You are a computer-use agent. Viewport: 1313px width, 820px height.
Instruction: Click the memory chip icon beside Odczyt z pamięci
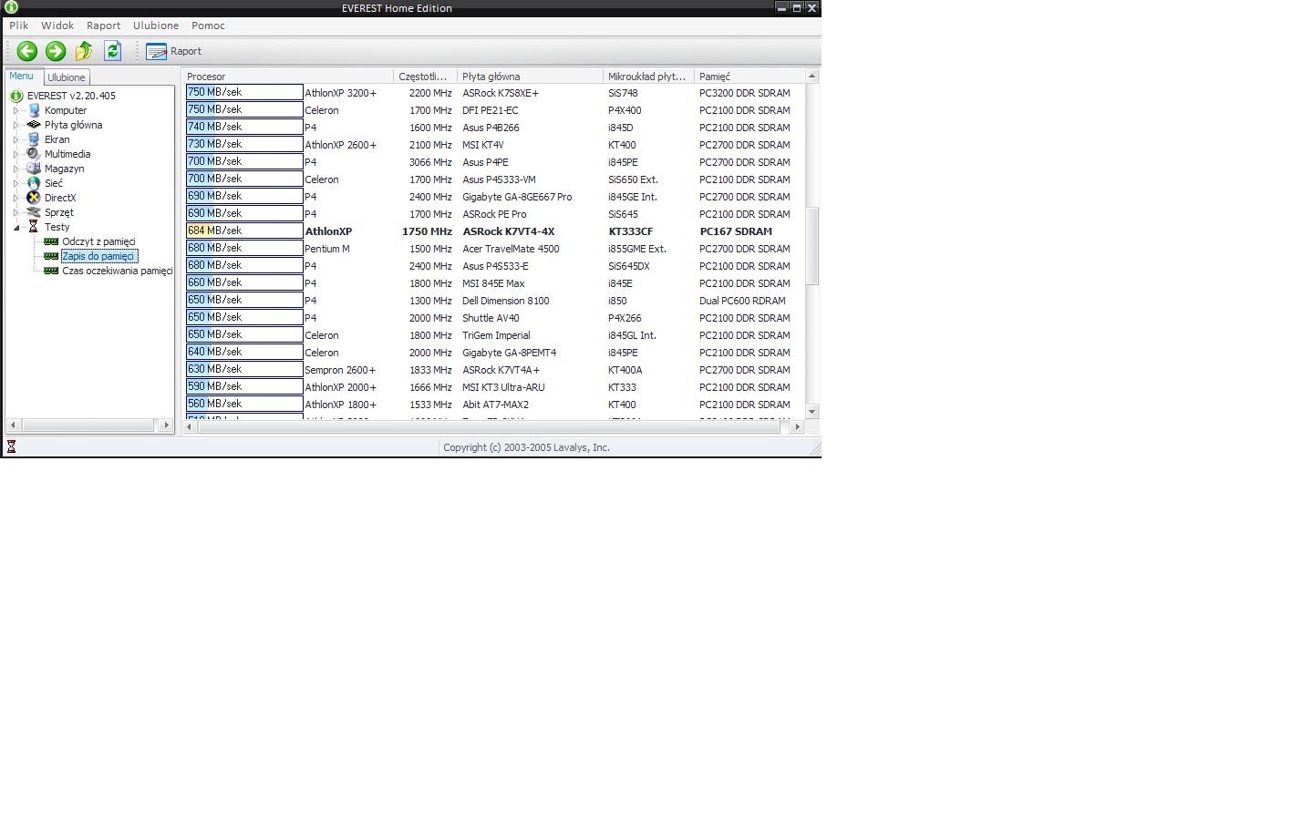pyautogui.click(x=51, y=241)
